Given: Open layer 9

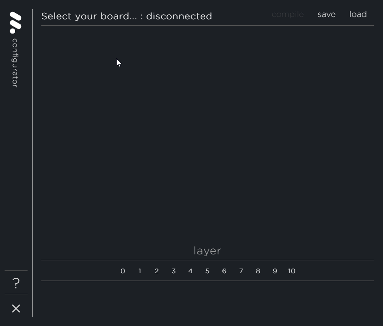Looking at the screenshot, I should pos(275,271).
